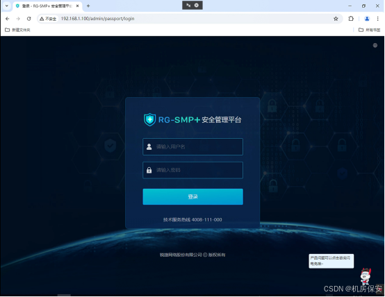Expand the tab search dropdown arrow

click(7, 6)
